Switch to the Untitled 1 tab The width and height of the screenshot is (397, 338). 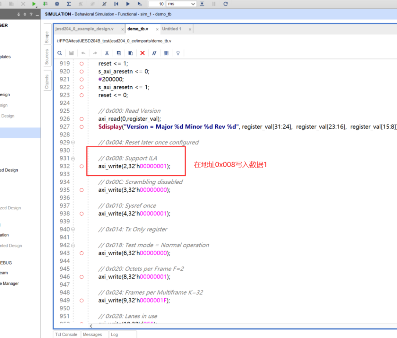[x=172, y=29]
